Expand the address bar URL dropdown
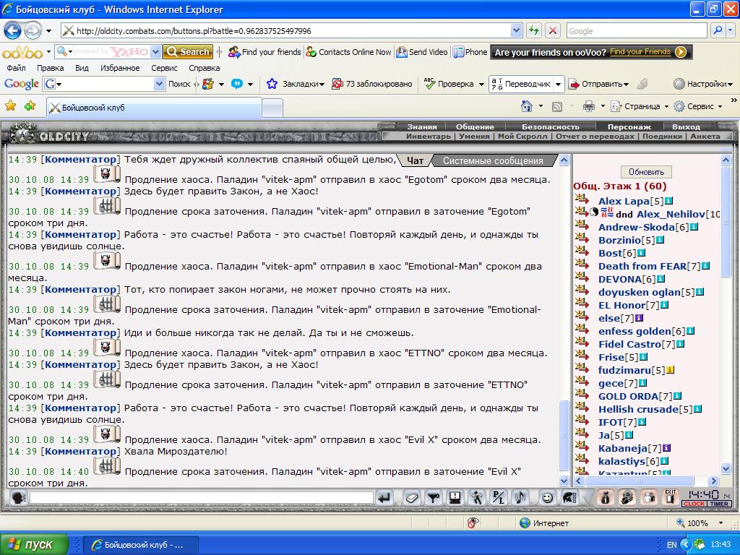 coord(516,30)
